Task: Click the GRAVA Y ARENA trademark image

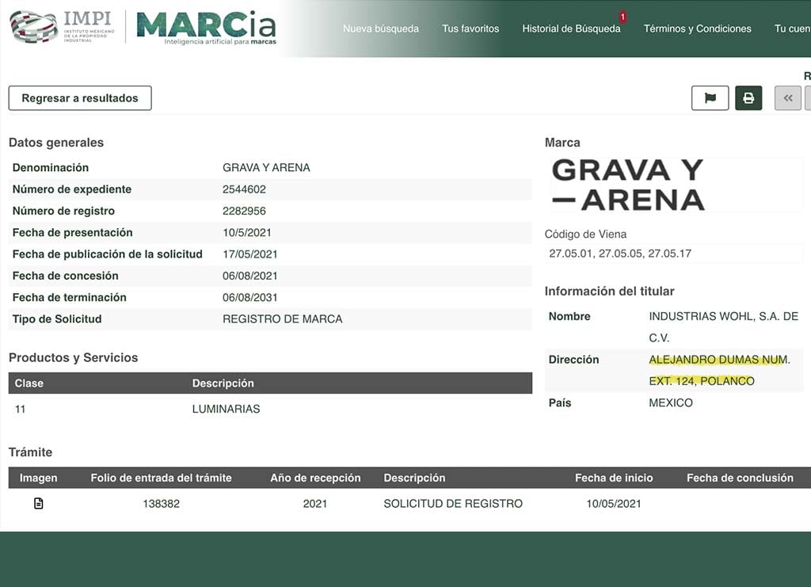Action: (628, 185)
